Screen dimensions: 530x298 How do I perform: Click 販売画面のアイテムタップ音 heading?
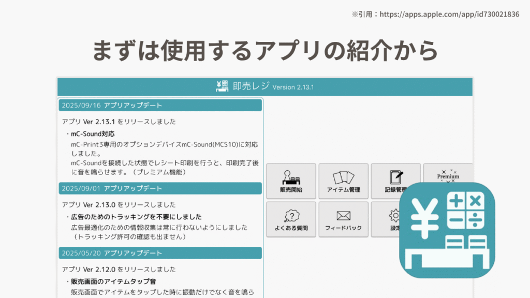pos(113,281)
